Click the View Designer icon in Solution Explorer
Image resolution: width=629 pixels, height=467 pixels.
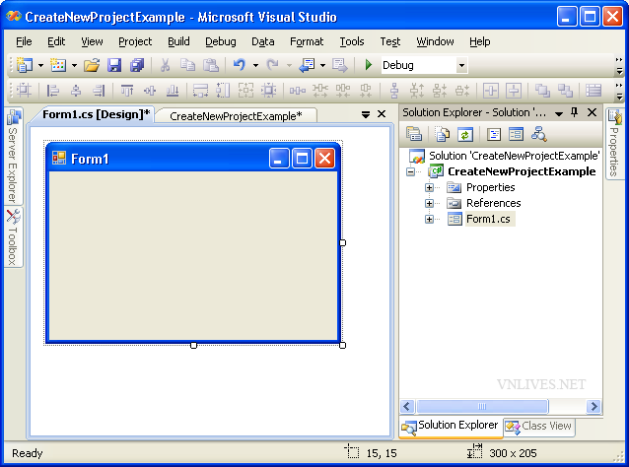coord(516,134)
